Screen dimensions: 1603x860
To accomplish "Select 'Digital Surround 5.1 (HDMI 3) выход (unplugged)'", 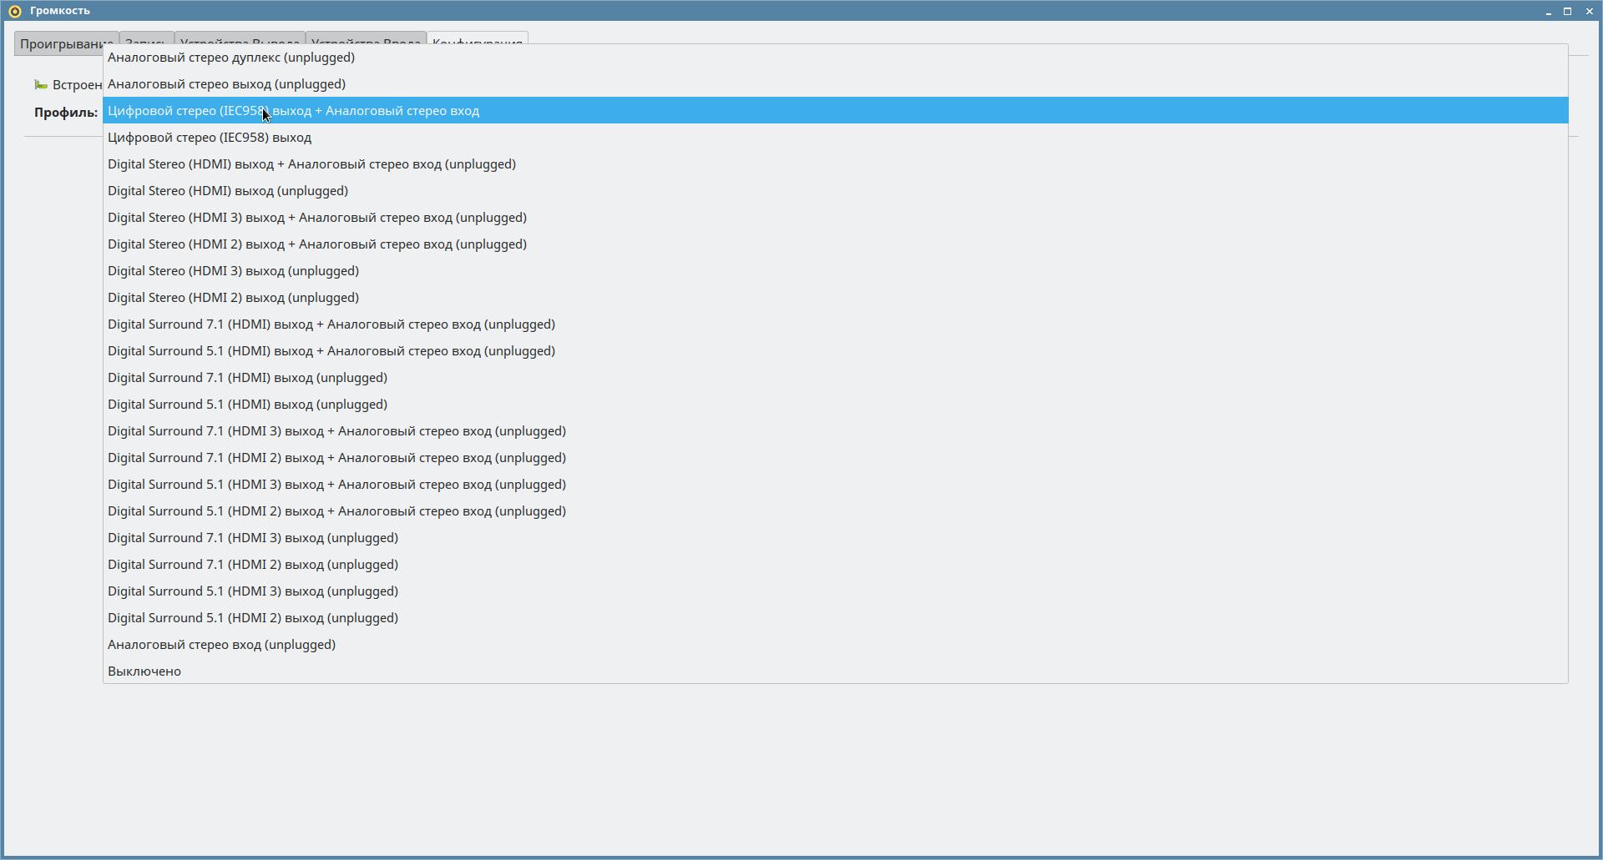I will pos(835,591).
